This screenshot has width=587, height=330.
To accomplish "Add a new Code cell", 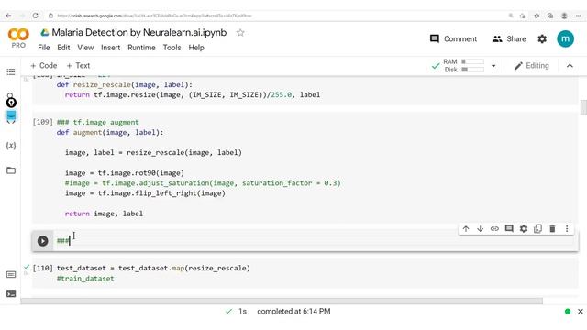I will click(x=44, y=65).
